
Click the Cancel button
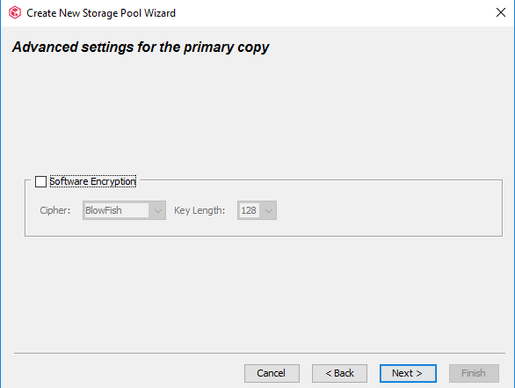(x=272, y=373)
